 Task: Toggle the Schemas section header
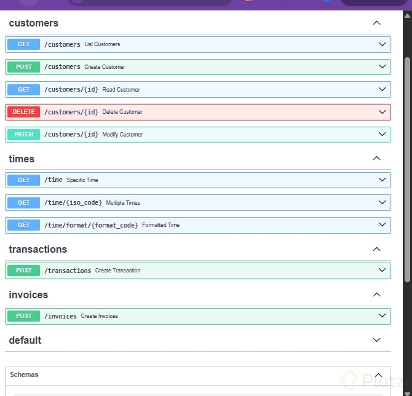(24, 374)
